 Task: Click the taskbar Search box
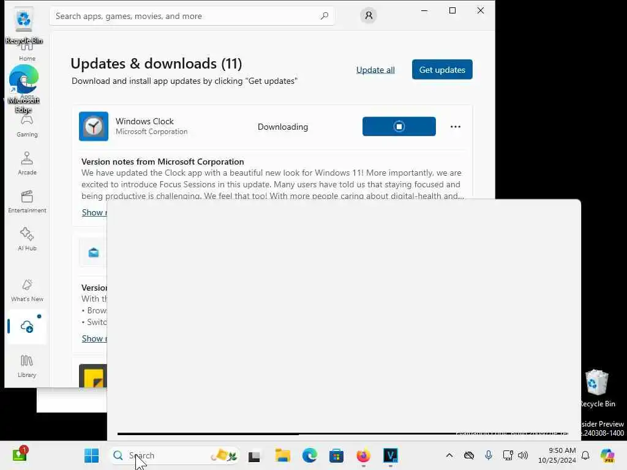174,455
